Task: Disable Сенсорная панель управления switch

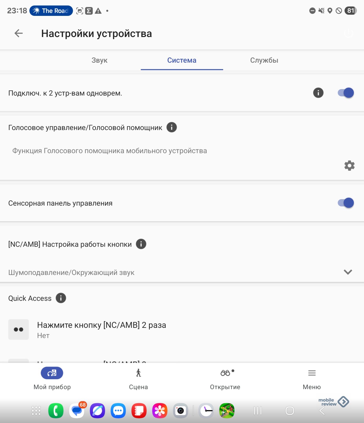Action: tap(346, 203)
